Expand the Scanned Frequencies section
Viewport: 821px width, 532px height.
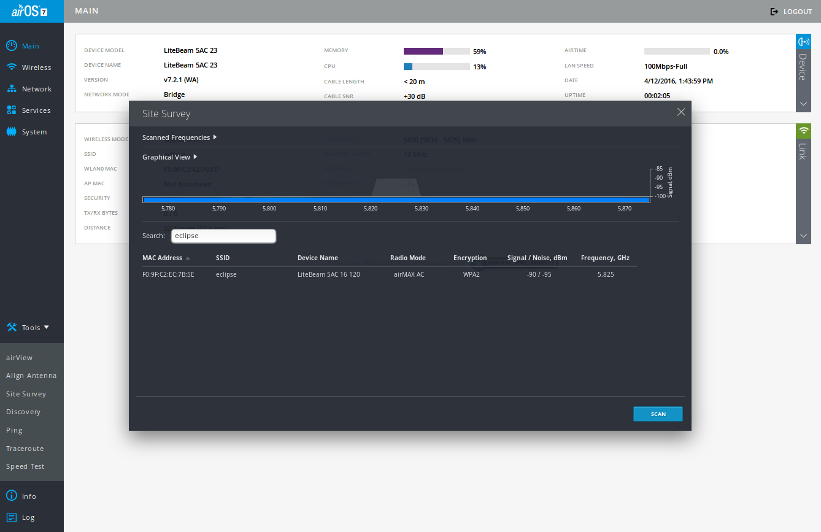(x=179, y=137)
